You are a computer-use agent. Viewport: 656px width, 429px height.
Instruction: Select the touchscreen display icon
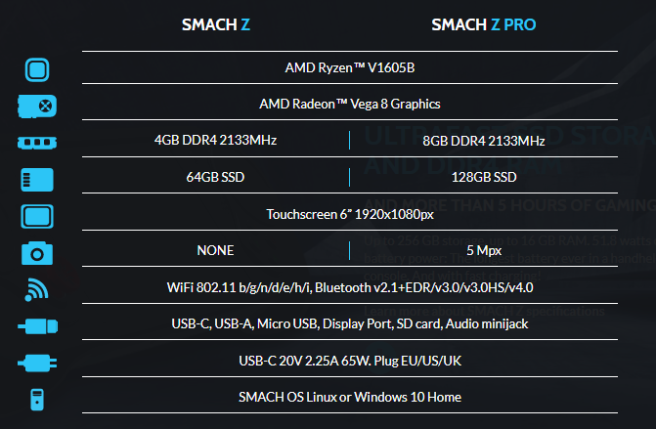(x=37, y=215)
